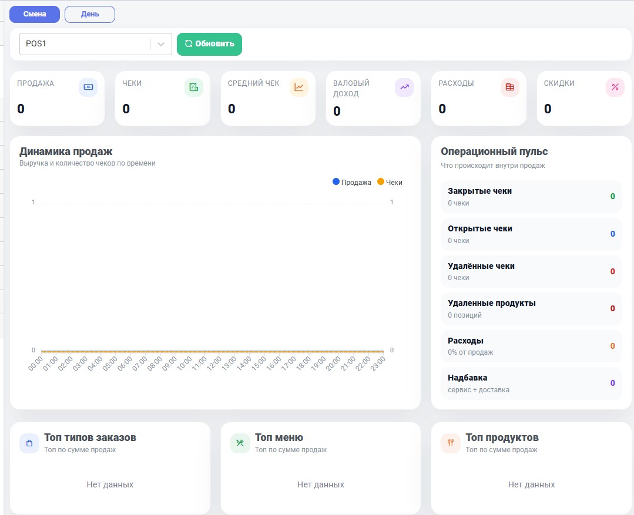Click the Топ меню title
The width and height of the screenshot is (634, 515).
[279, 437]
